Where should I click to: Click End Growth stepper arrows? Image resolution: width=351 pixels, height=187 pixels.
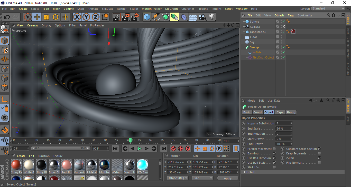291,144
